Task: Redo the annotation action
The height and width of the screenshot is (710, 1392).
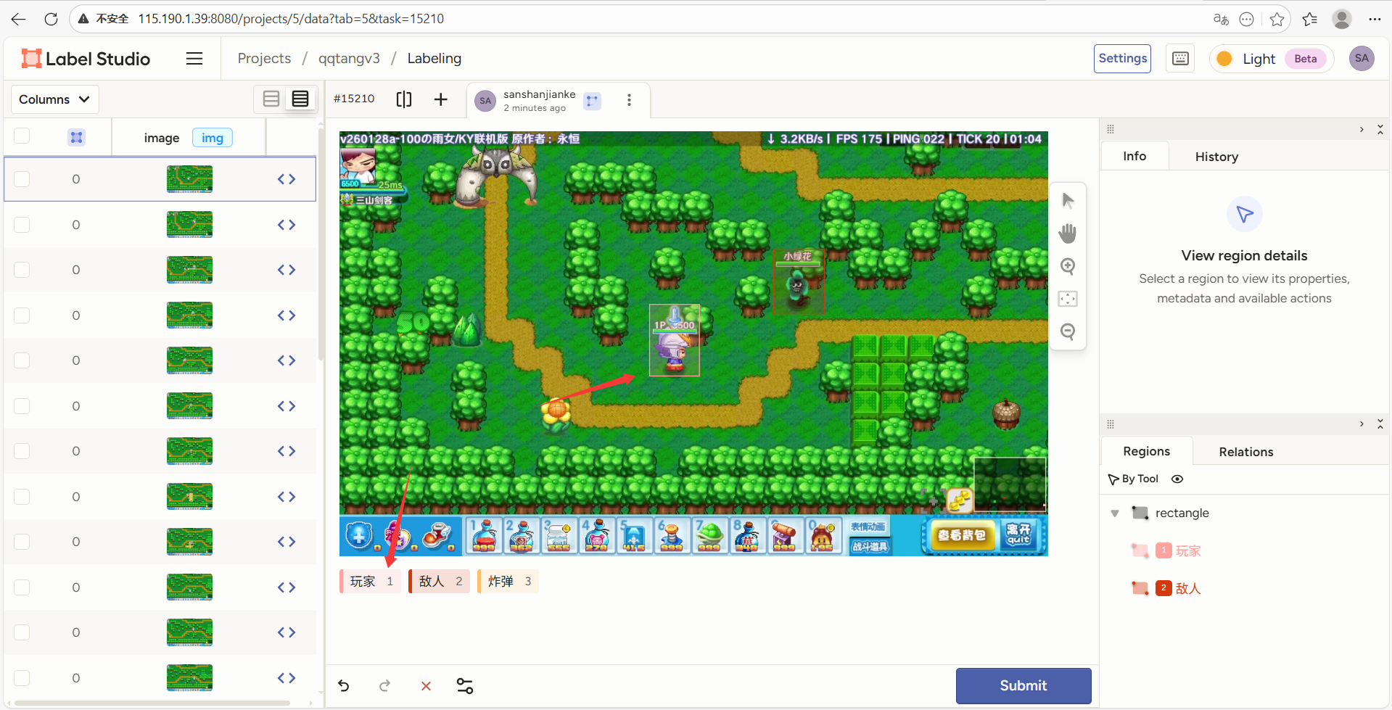Action: pyautogui.click(x=384, y=685)
